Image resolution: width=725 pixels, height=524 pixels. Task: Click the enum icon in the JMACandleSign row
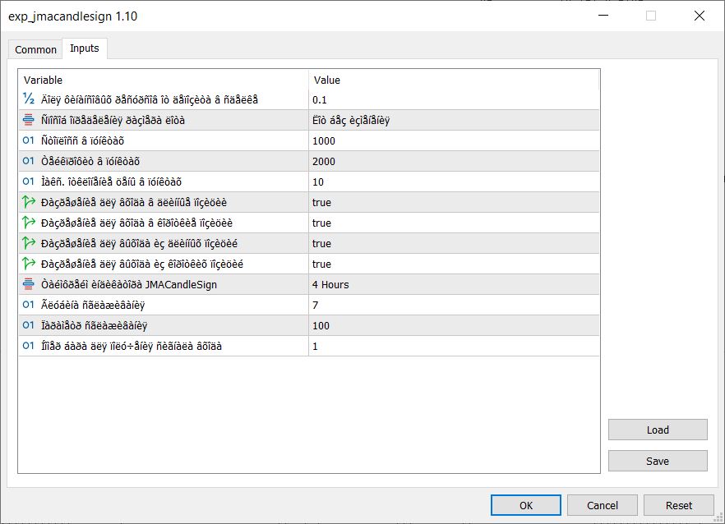(x=29, y=283)
